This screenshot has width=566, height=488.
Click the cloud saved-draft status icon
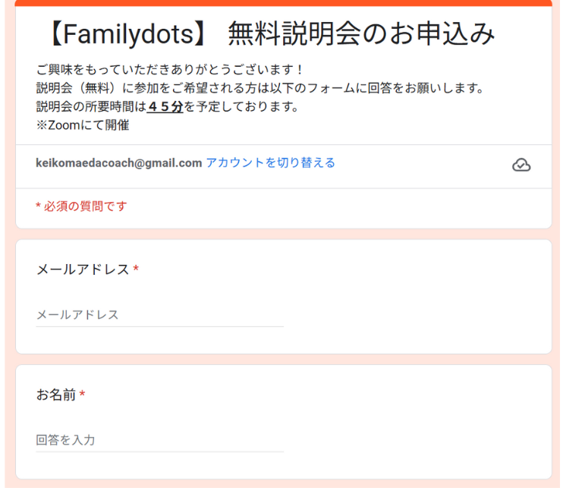point(521,165)
